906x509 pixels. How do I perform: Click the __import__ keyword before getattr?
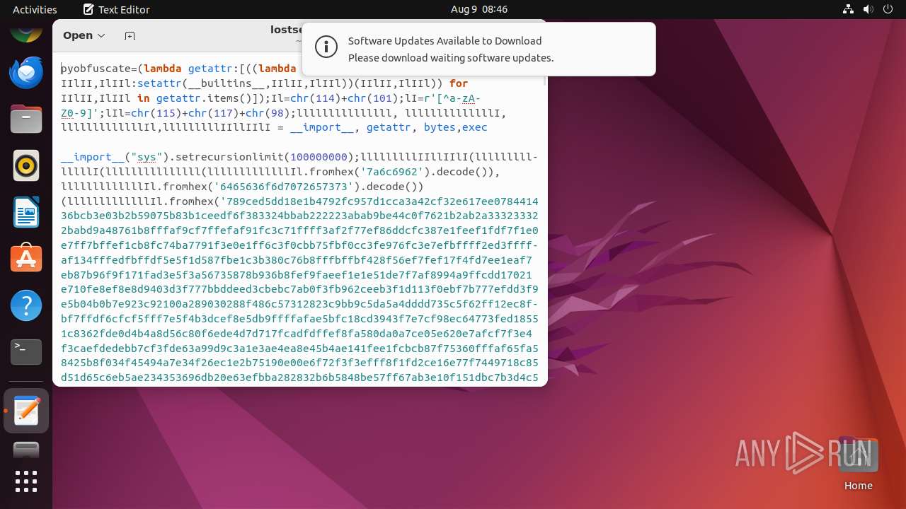point(322,127)
